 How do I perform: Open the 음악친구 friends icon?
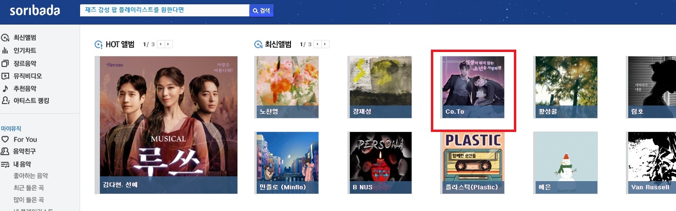(x=5, y=151)
